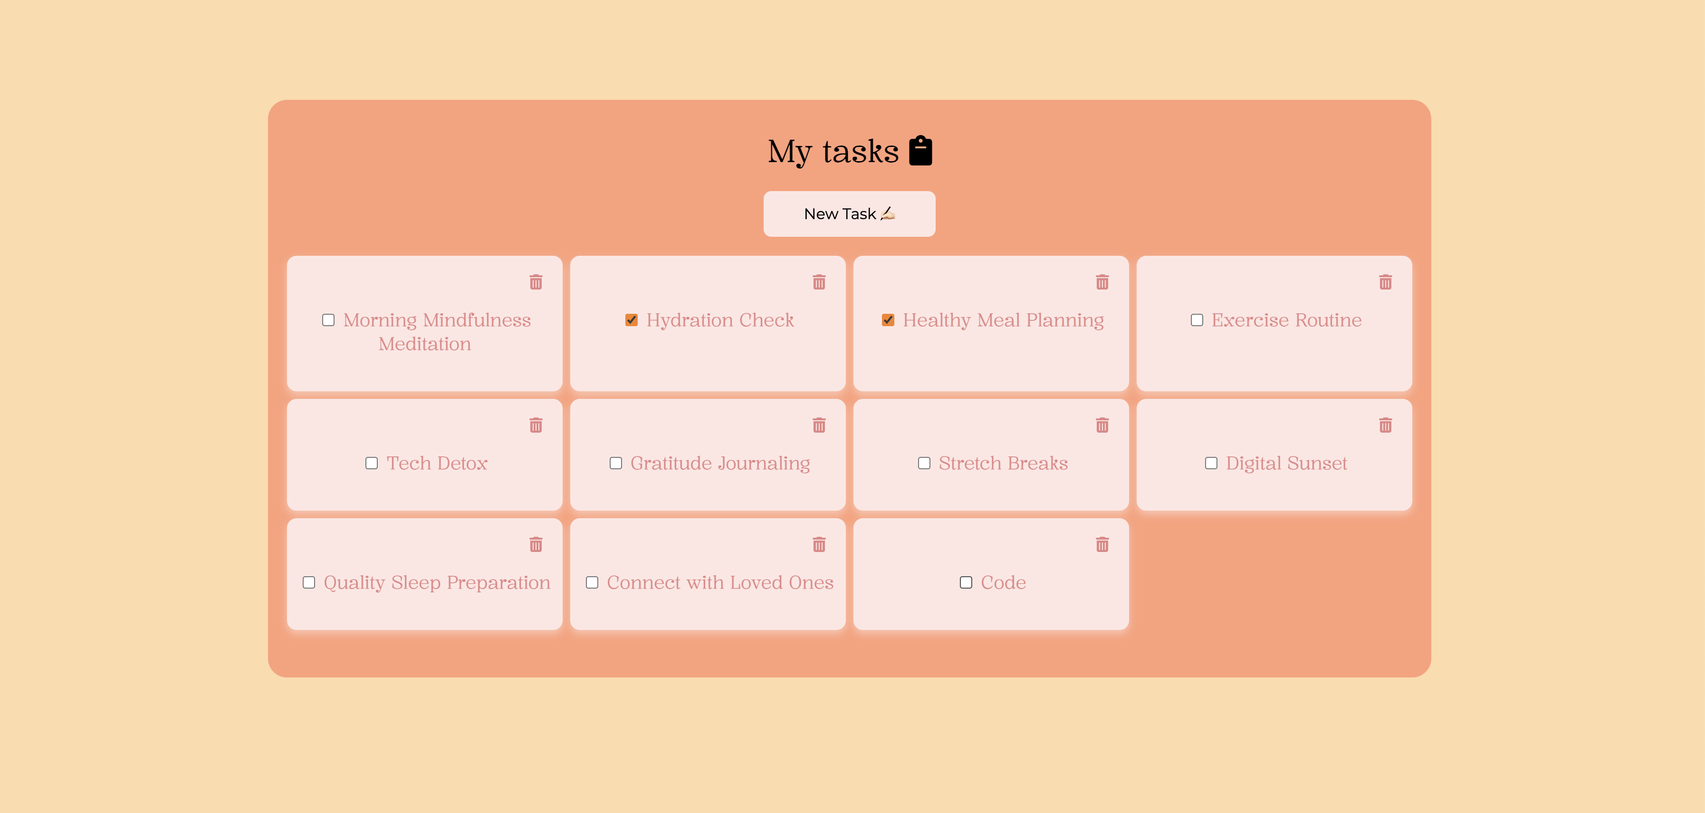The image size is (1705, 813).
Task: Click the clipboard icon beside My tasks
Action: (920, 151)
